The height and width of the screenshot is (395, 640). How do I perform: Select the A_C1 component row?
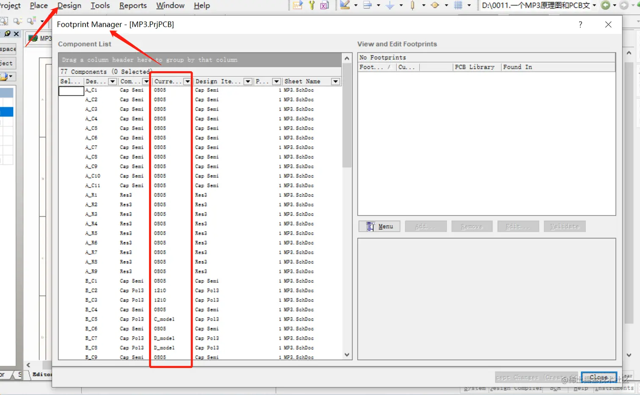(200, 90)
